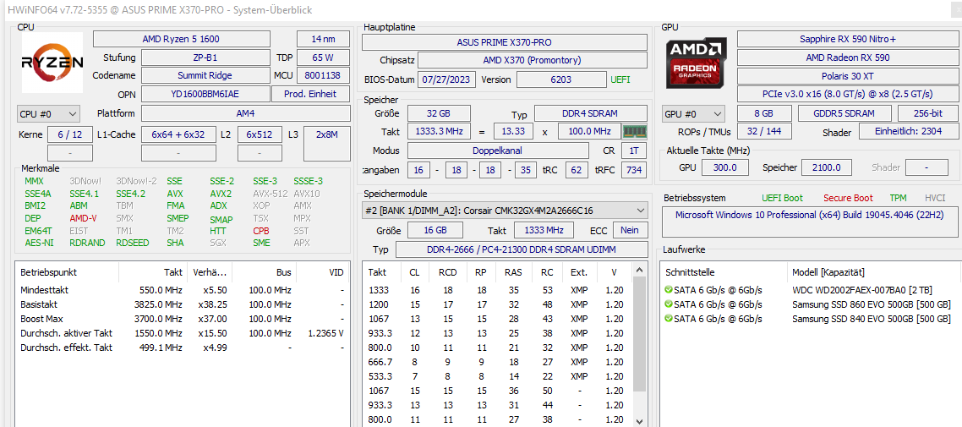Click the AMD Ryzen 5 1600 name field
The width and height of the screenshot is (962, 427).
(181, 39)
